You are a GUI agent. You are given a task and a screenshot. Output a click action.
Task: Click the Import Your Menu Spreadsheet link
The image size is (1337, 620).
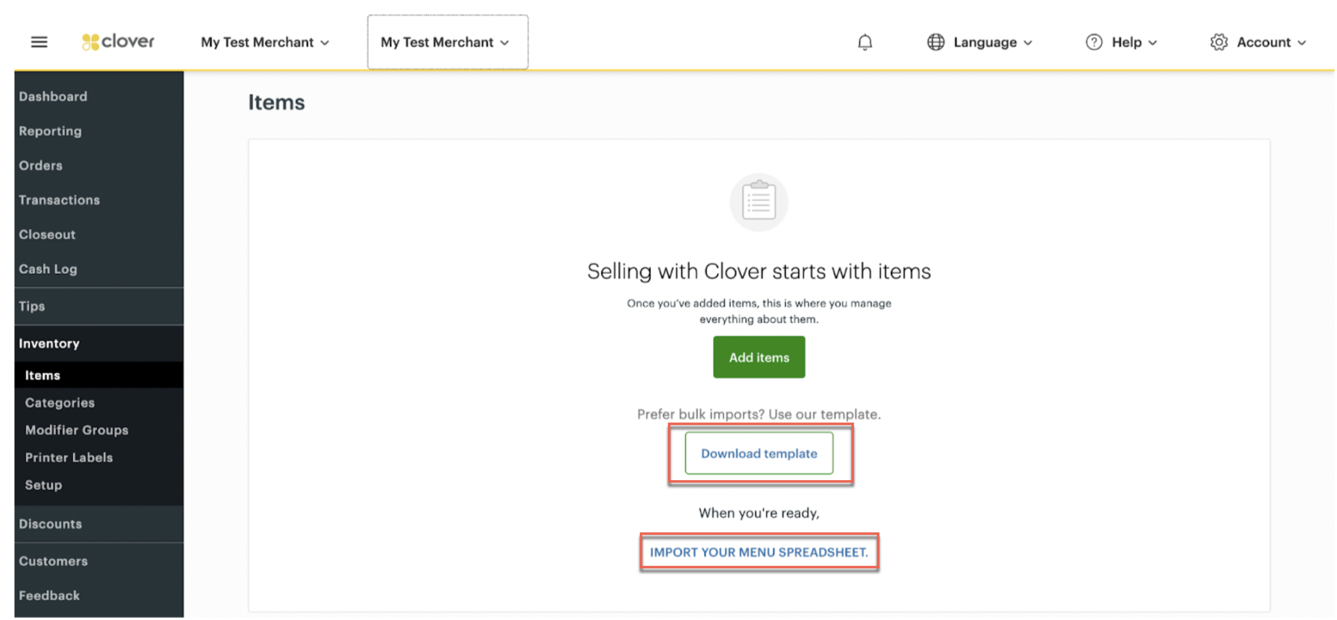pos(759,552)
